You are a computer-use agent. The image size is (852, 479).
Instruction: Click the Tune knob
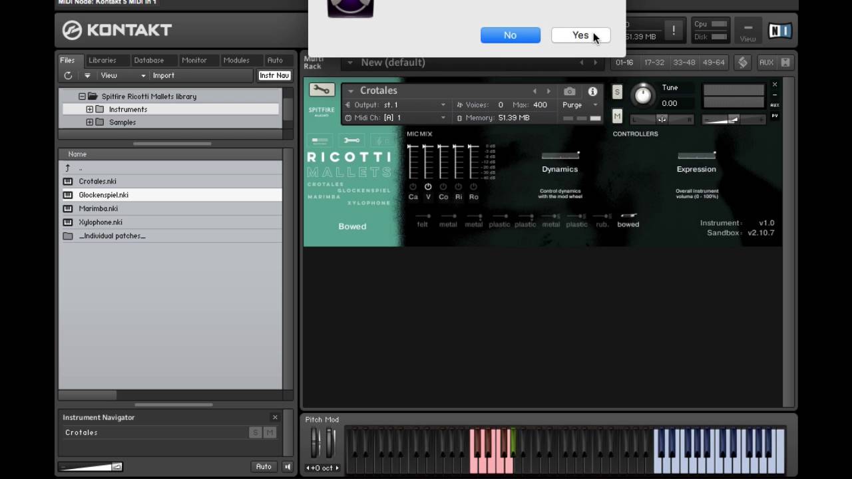point(643,95)
